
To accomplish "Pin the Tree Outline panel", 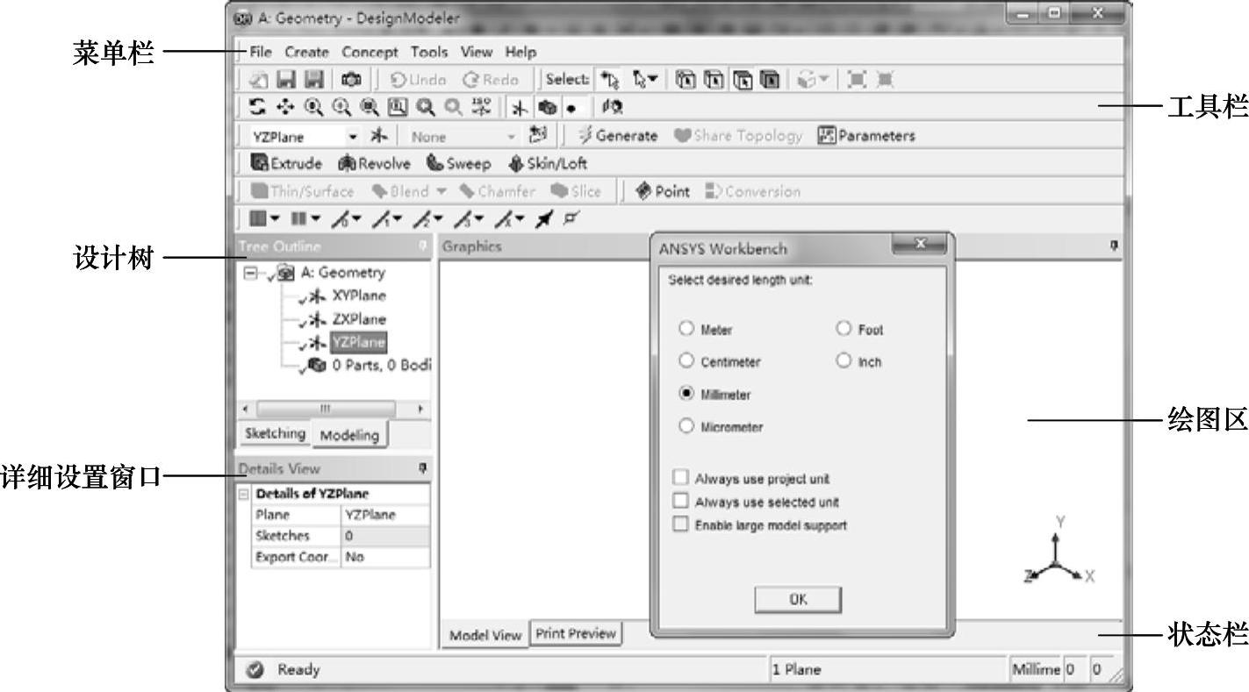I will coord(422,247).
